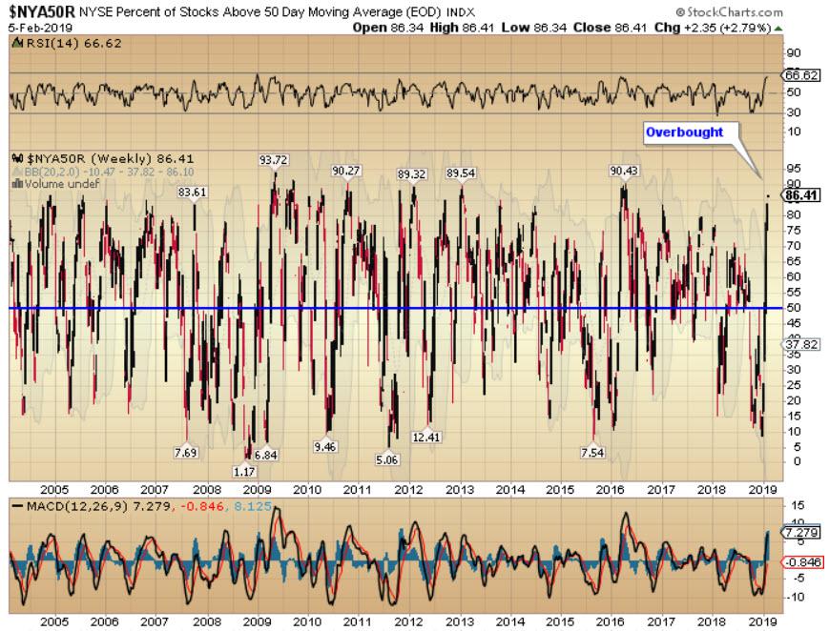The image size is (829, 631).
Task: Click the blue 8.125 histogram value in MACD legend
Action: pos(252,507)
